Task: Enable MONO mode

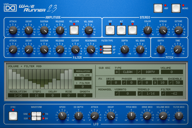Action: click(176, 8)
